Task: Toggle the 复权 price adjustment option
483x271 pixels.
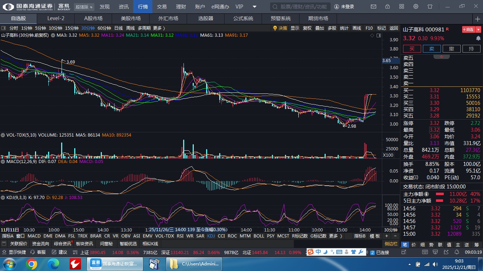Action: click(307, 28)
